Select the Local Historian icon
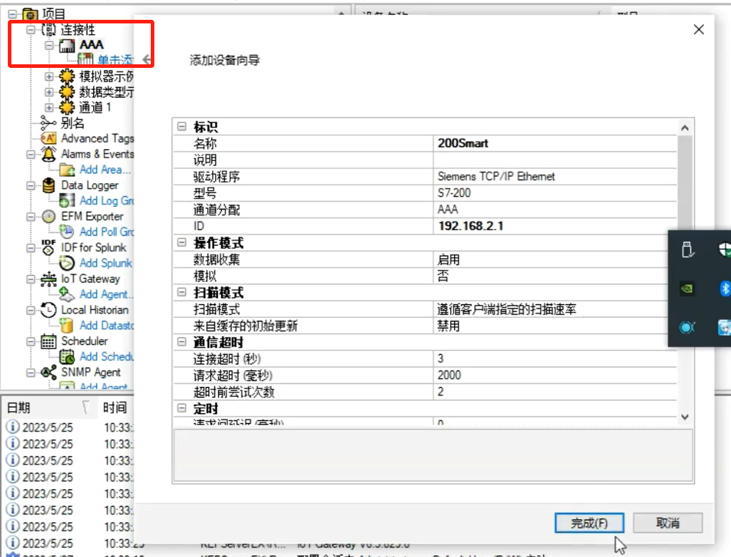Screen dimensions: 731x557 pyautogui.click(x=49, y=311)
